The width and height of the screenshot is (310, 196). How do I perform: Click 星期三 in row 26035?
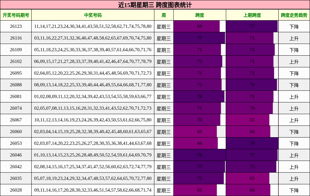pos(164,178)
